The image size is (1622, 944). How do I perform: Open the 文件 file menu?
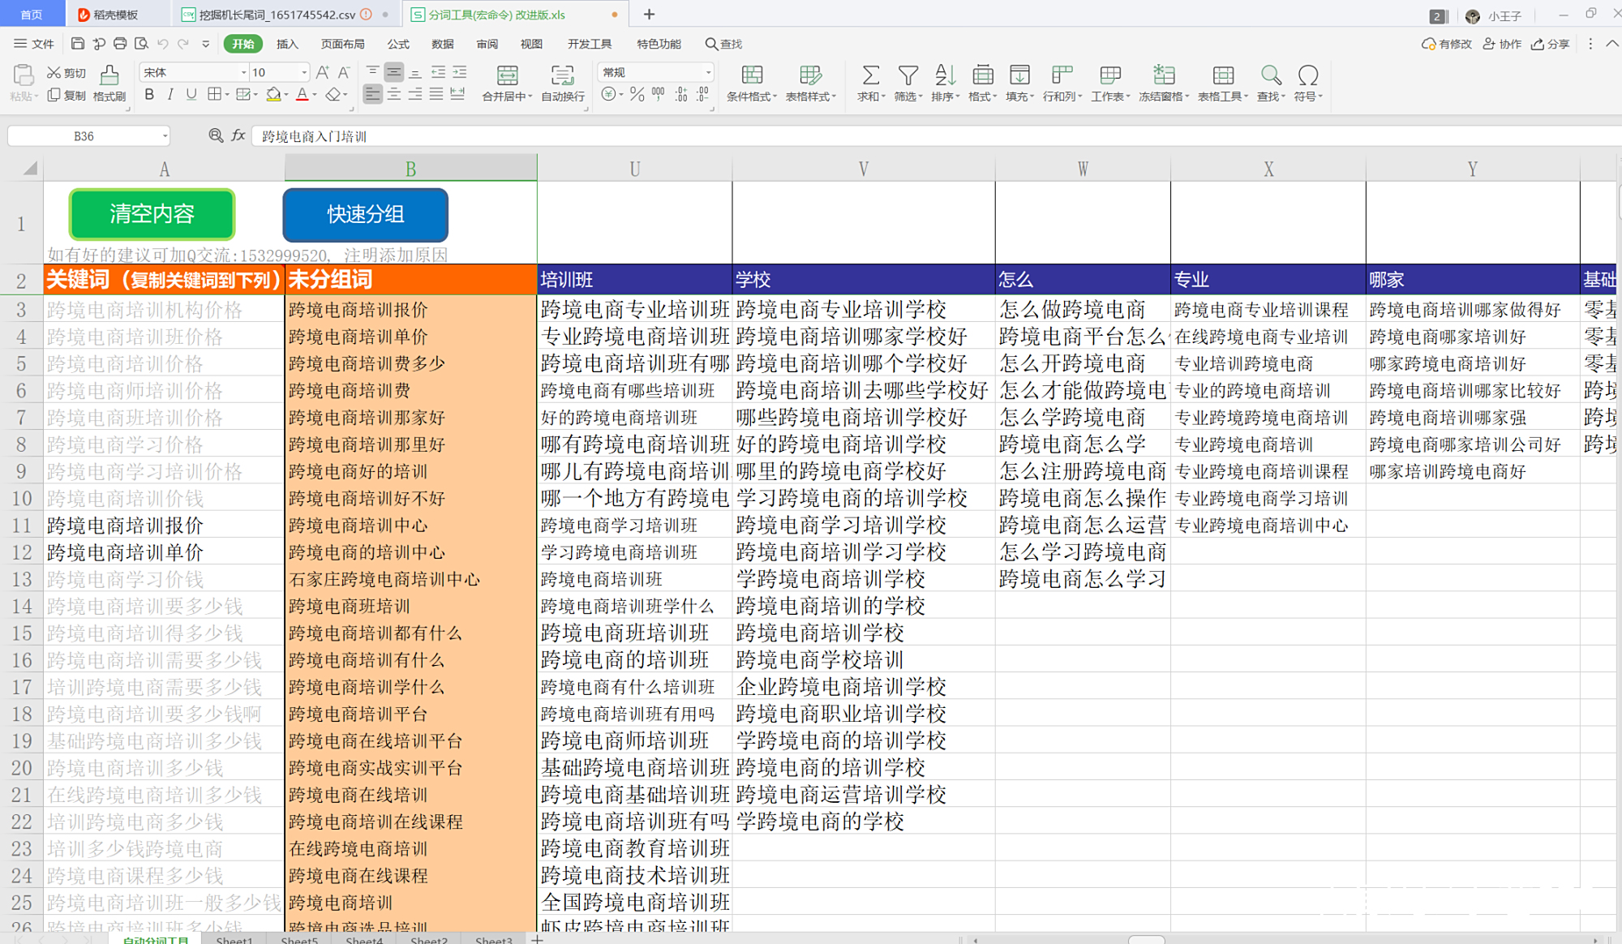coord(35,44)
